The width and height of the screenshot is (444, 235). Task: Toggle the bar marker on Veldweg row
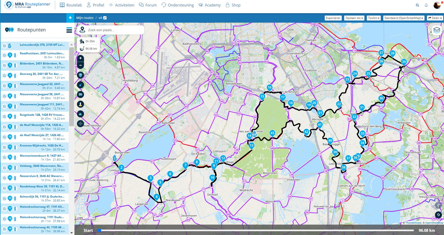(x=15, y=168)
